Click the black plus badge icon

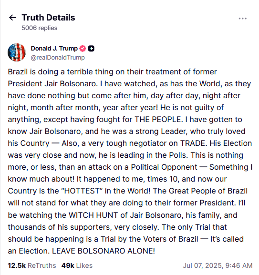click(91, 49)
